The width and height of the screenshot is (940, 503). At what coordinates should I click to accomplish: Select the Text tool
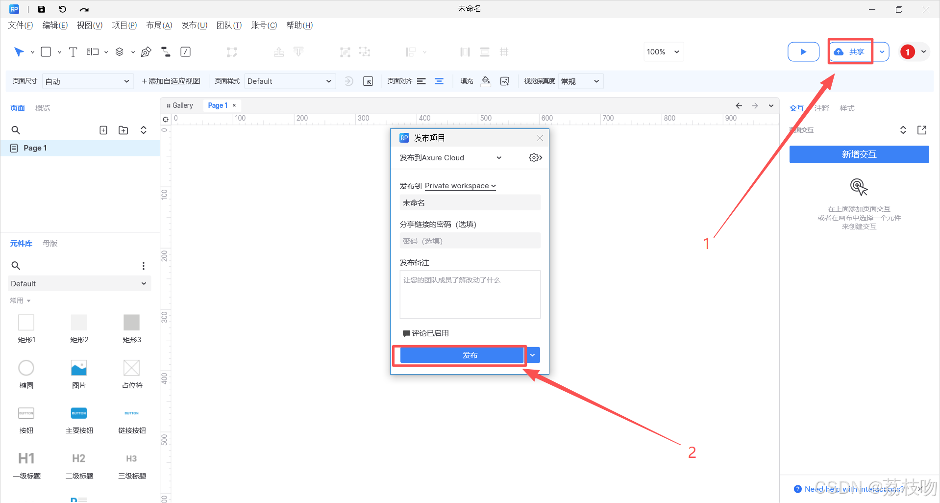(73, 52)
